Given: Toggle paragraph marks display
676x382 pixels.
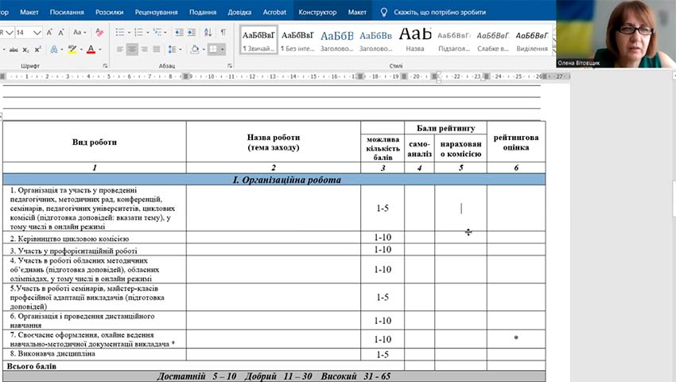Looking at the screenshot, I should 223,33.
